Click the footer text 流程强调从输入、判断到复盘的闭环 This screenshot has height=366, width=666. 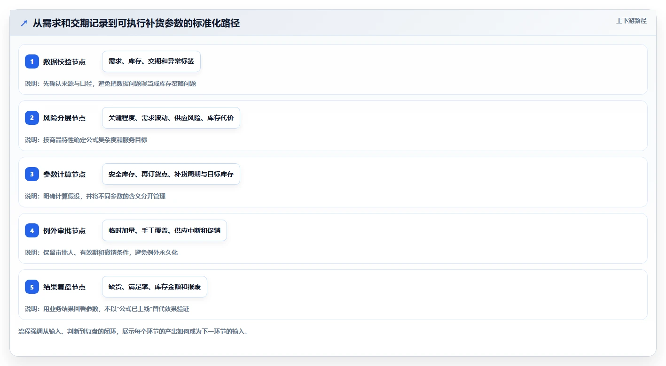click(x=67, y=331)
